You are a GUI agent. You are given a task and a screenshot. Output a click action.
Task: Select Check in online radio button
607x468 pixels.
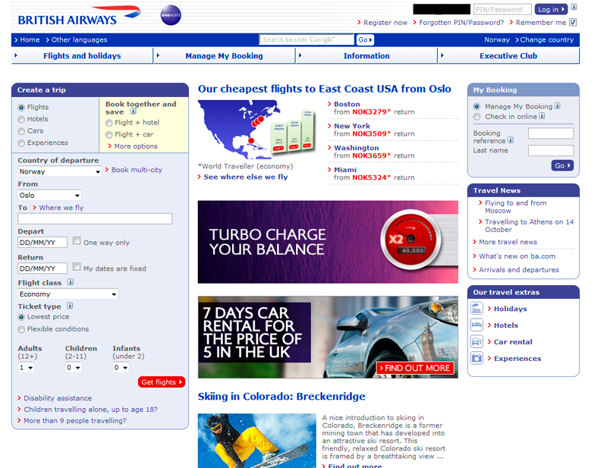click(476, 117)
